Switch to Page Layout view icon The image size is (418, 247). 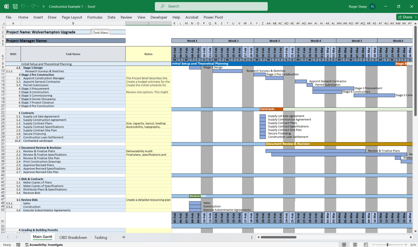pyautogui.click(x=355, y=245)
